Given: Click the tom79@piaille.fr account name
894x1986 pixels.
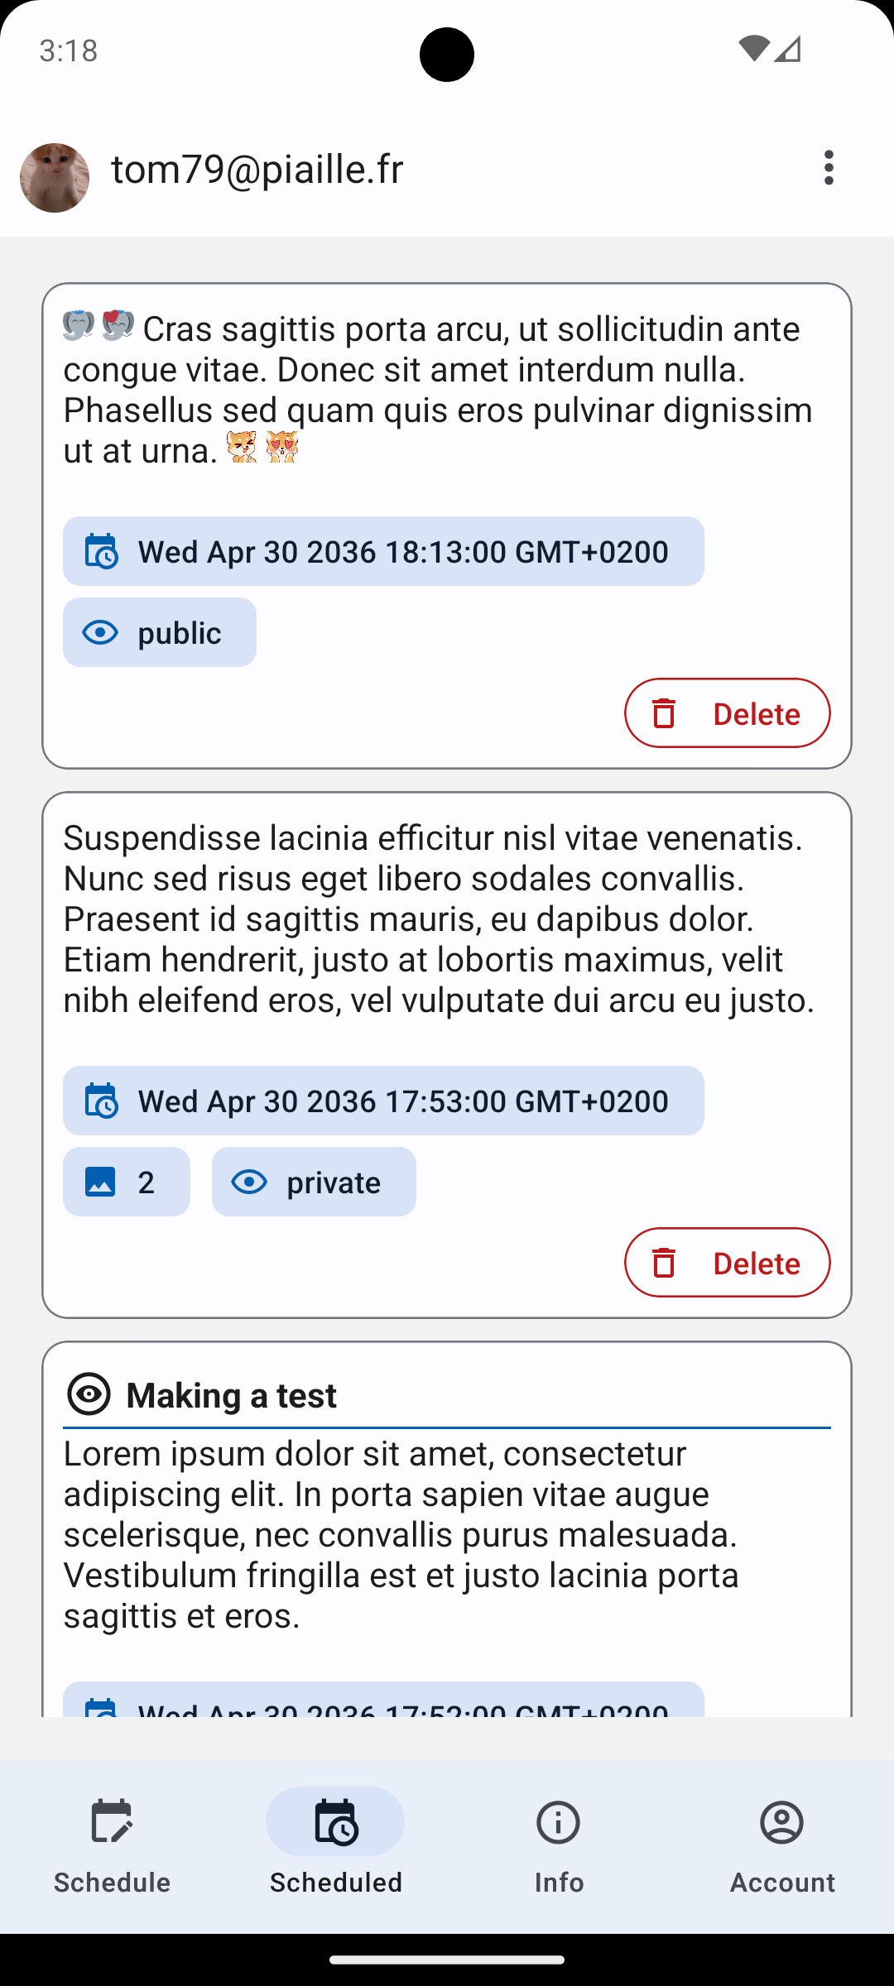Looking at the screenshot, I should click(257, 170).
